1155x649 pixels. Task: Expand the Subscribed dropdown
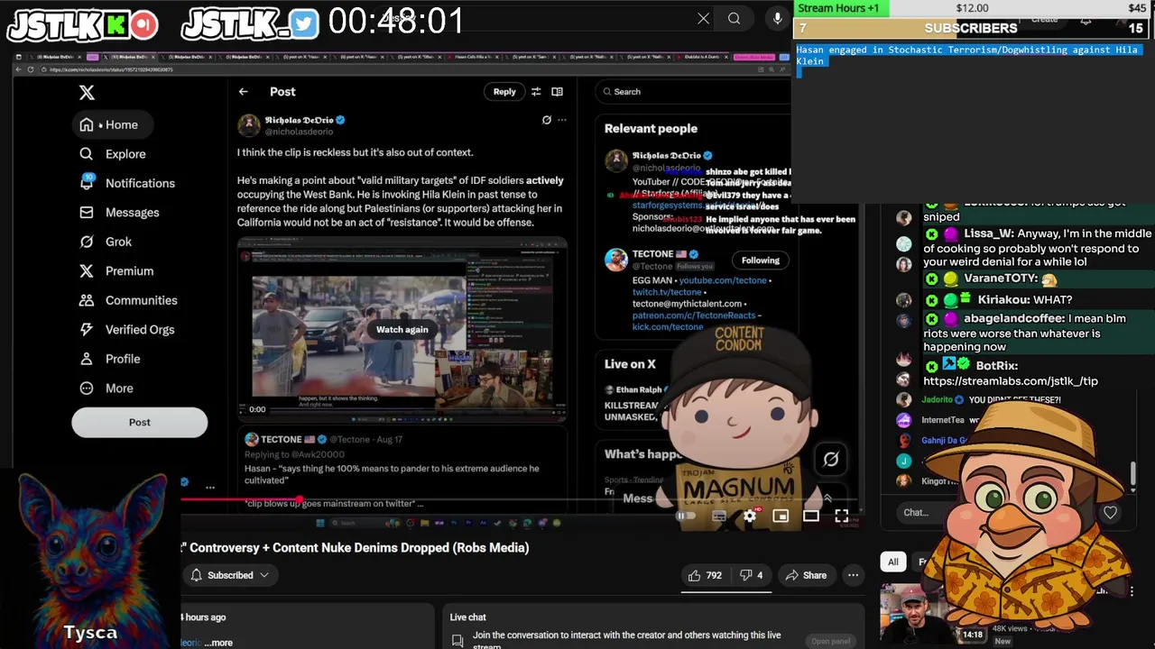point(229,575)
